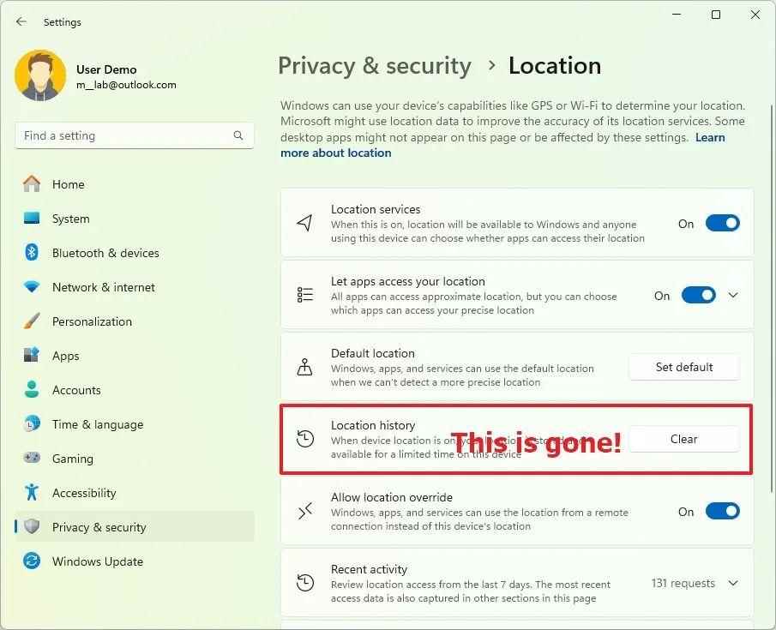This screenshot has width=776, height=630.
Task: Open Learn more about location link
Action: [335, 153]
